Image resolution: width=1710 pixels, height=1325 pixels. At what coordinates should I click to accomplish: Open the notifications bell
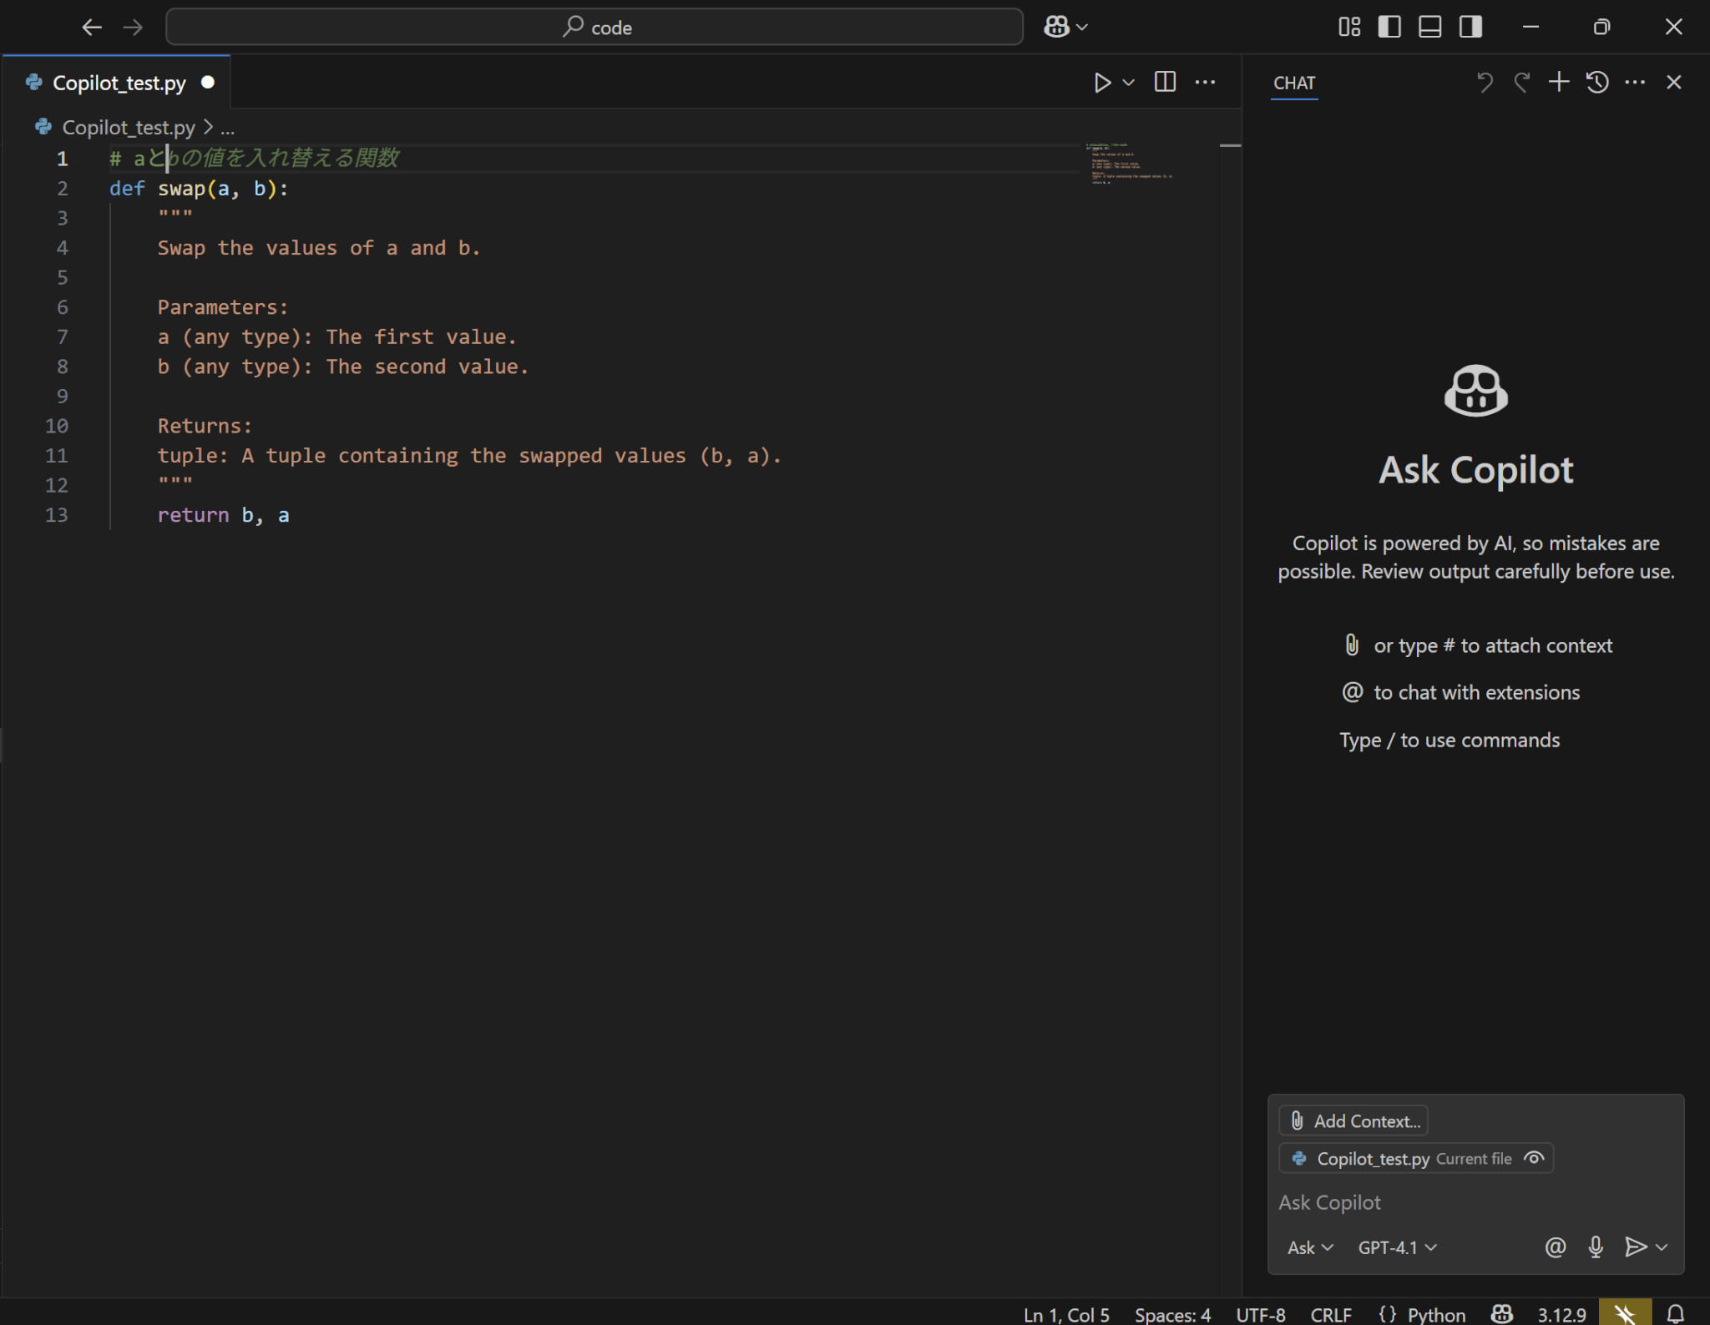(1675, 1314)
